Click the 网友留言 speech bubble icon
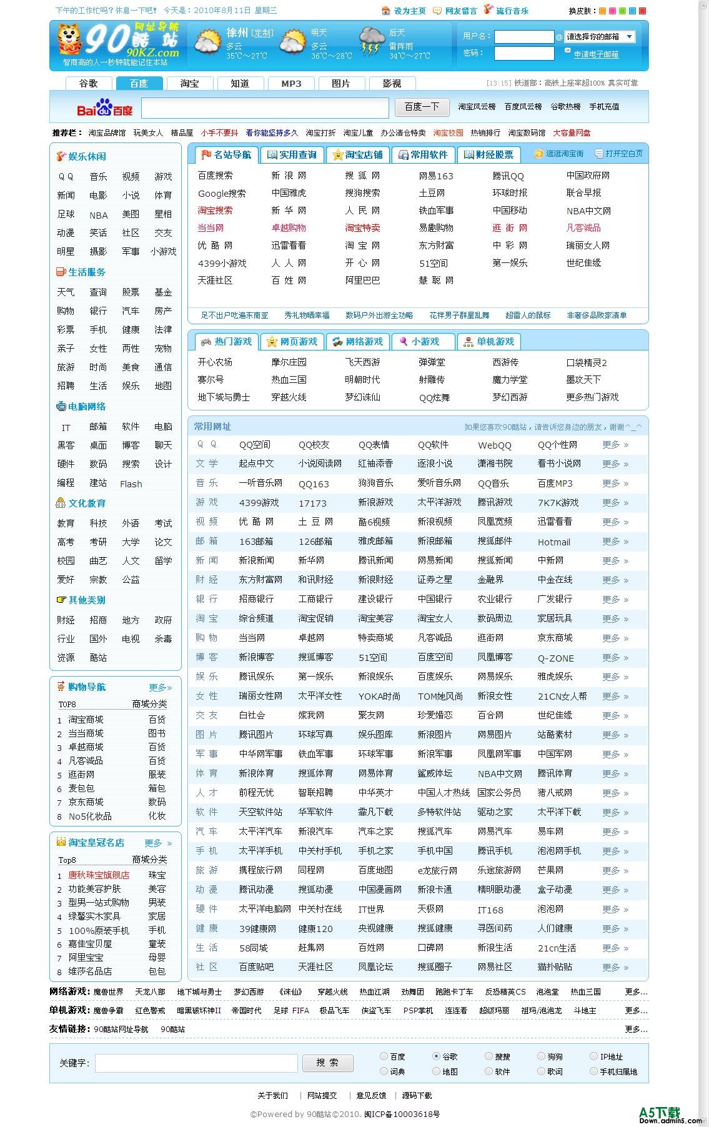 pos(438,11)
